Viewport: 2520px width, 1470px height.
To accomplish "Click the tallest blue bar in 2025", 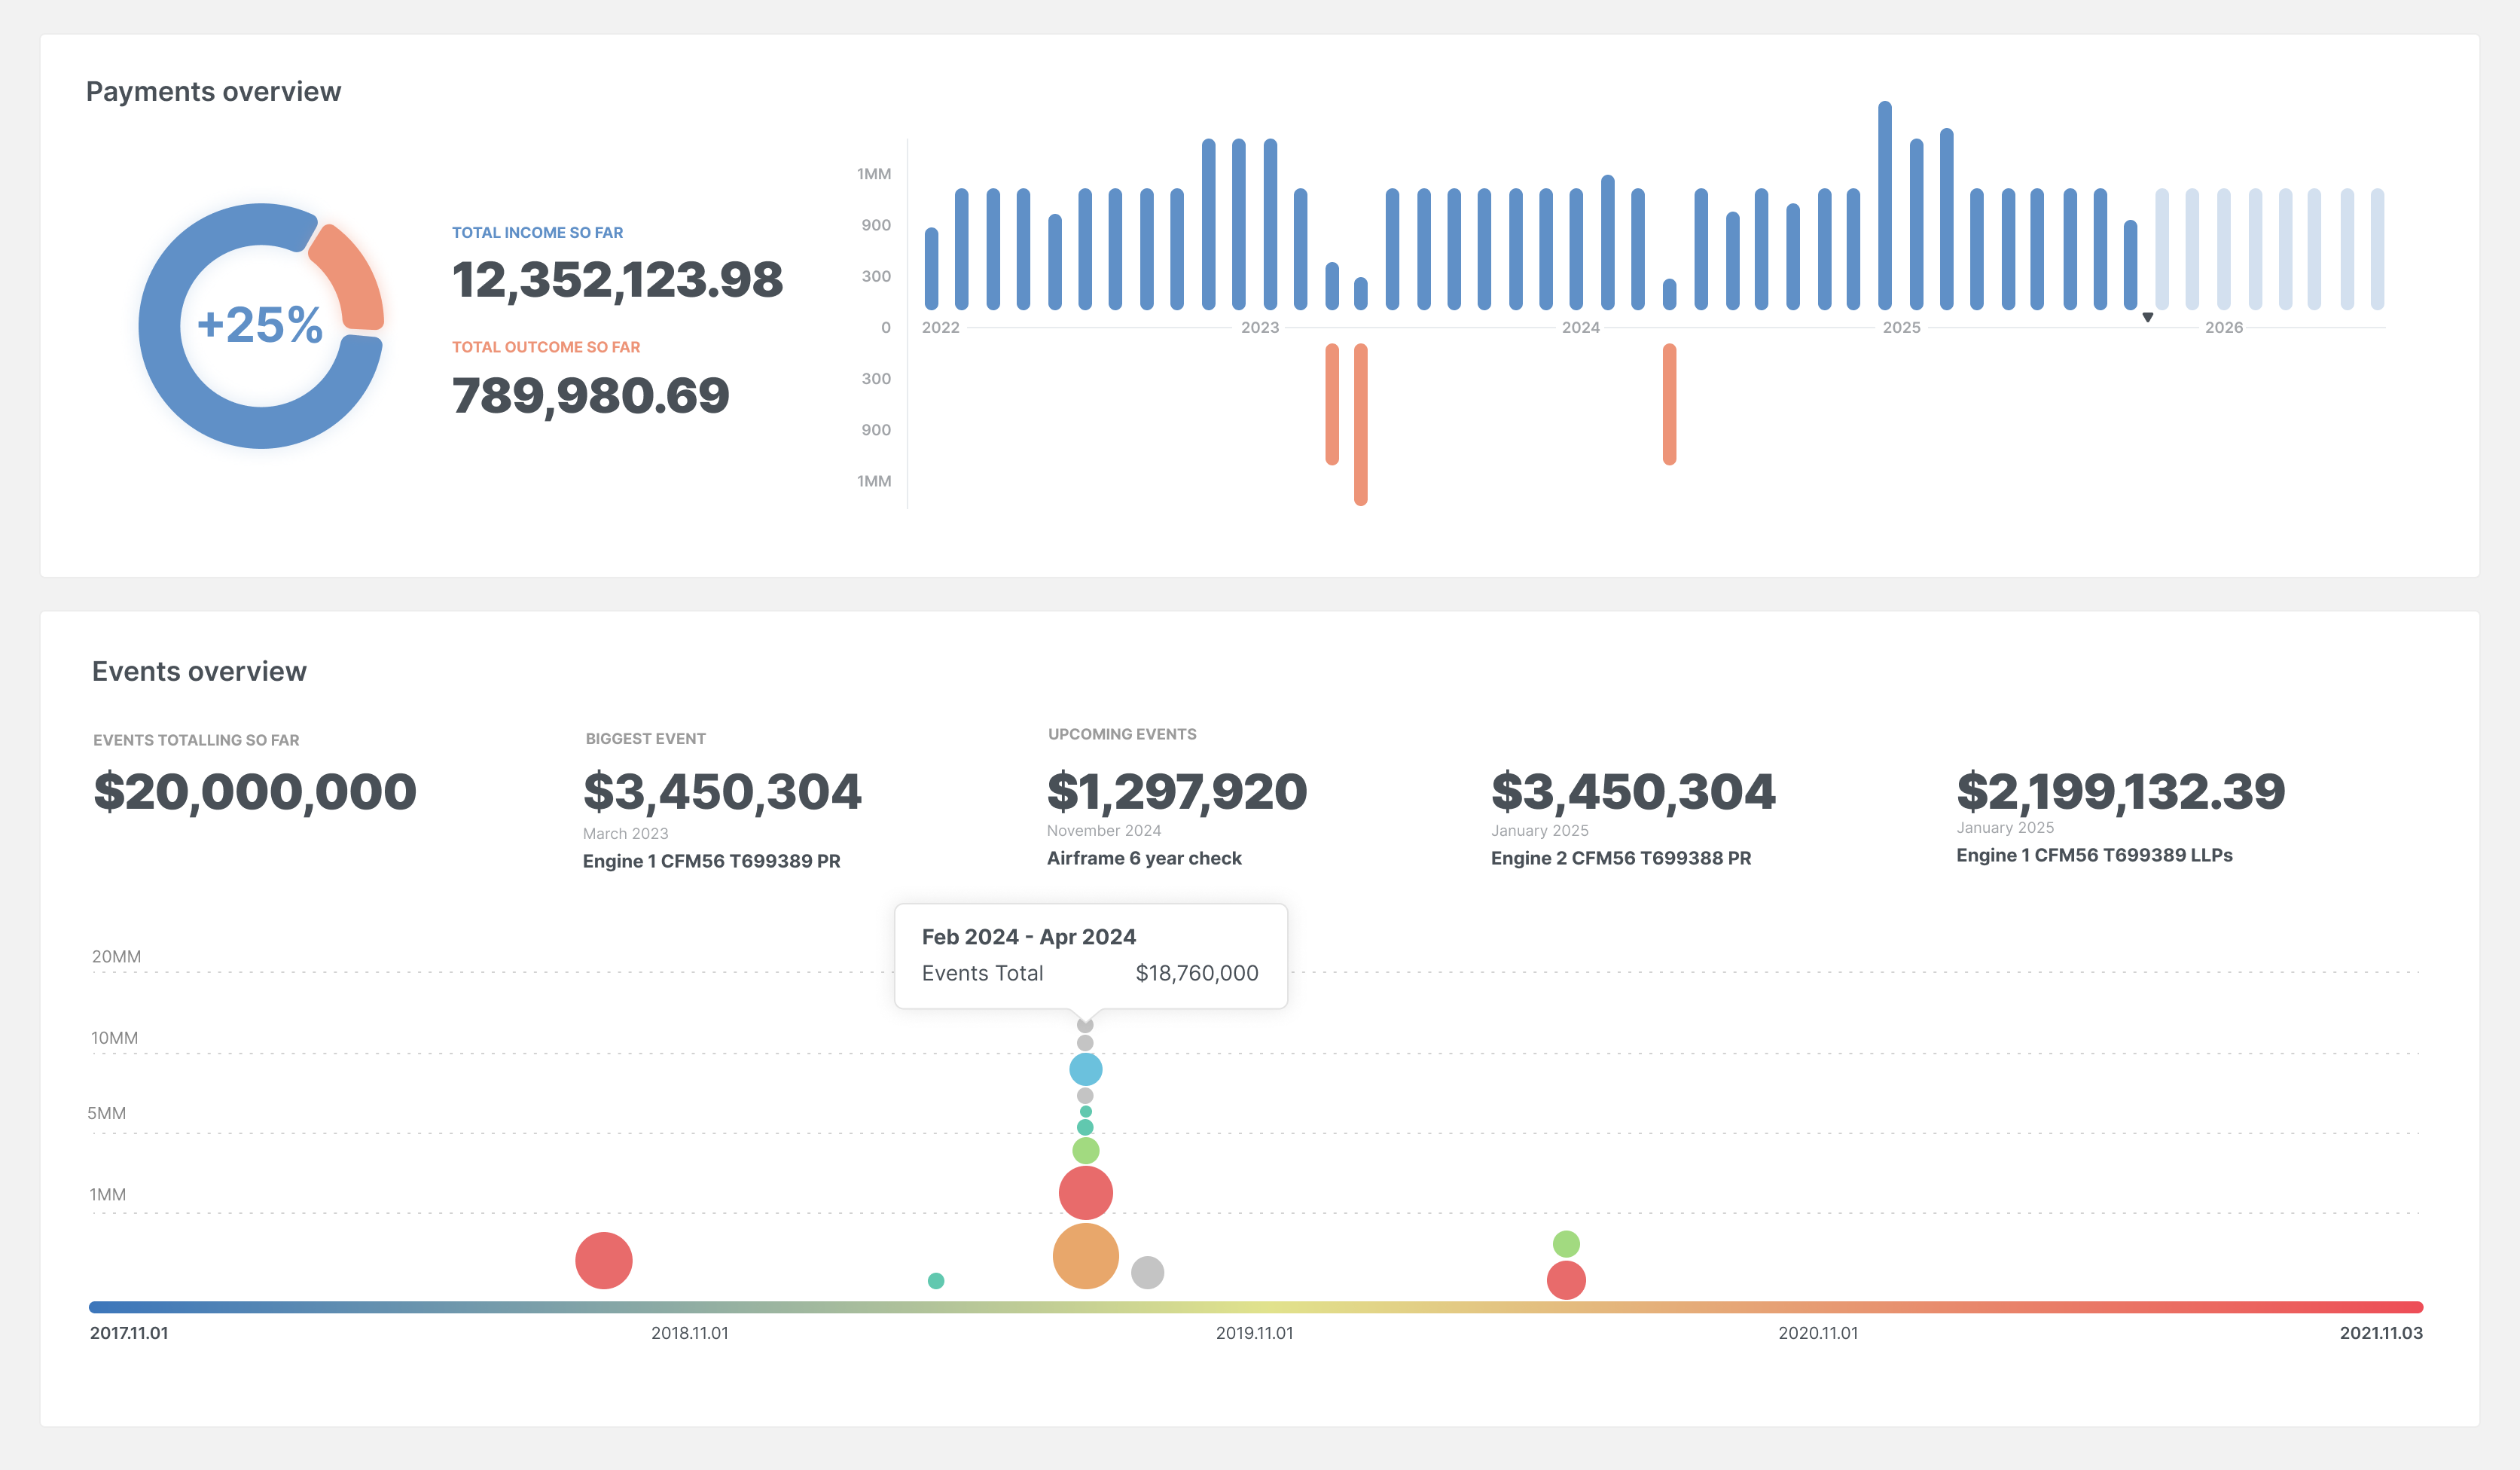I will pos(1884,200).
